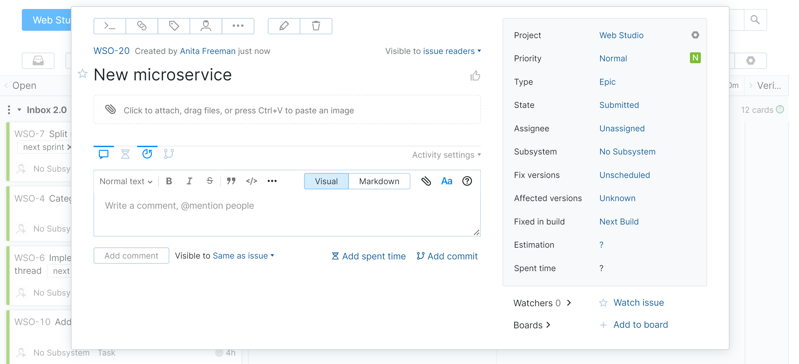Open the Normal text style dropdown
The image size is (799, 364).
pos(126,181)
